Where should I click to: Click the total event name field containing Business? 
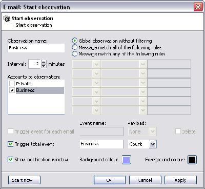click(x=101, y=144)
